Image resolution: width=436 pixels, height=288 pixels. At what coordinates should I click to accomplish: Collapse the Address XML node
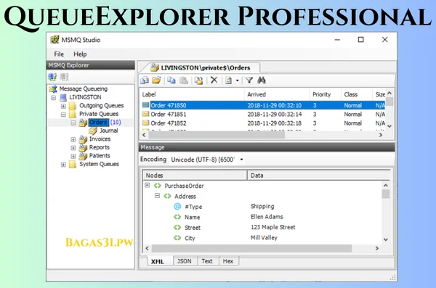pyautogui.click(x=157, y=196)
